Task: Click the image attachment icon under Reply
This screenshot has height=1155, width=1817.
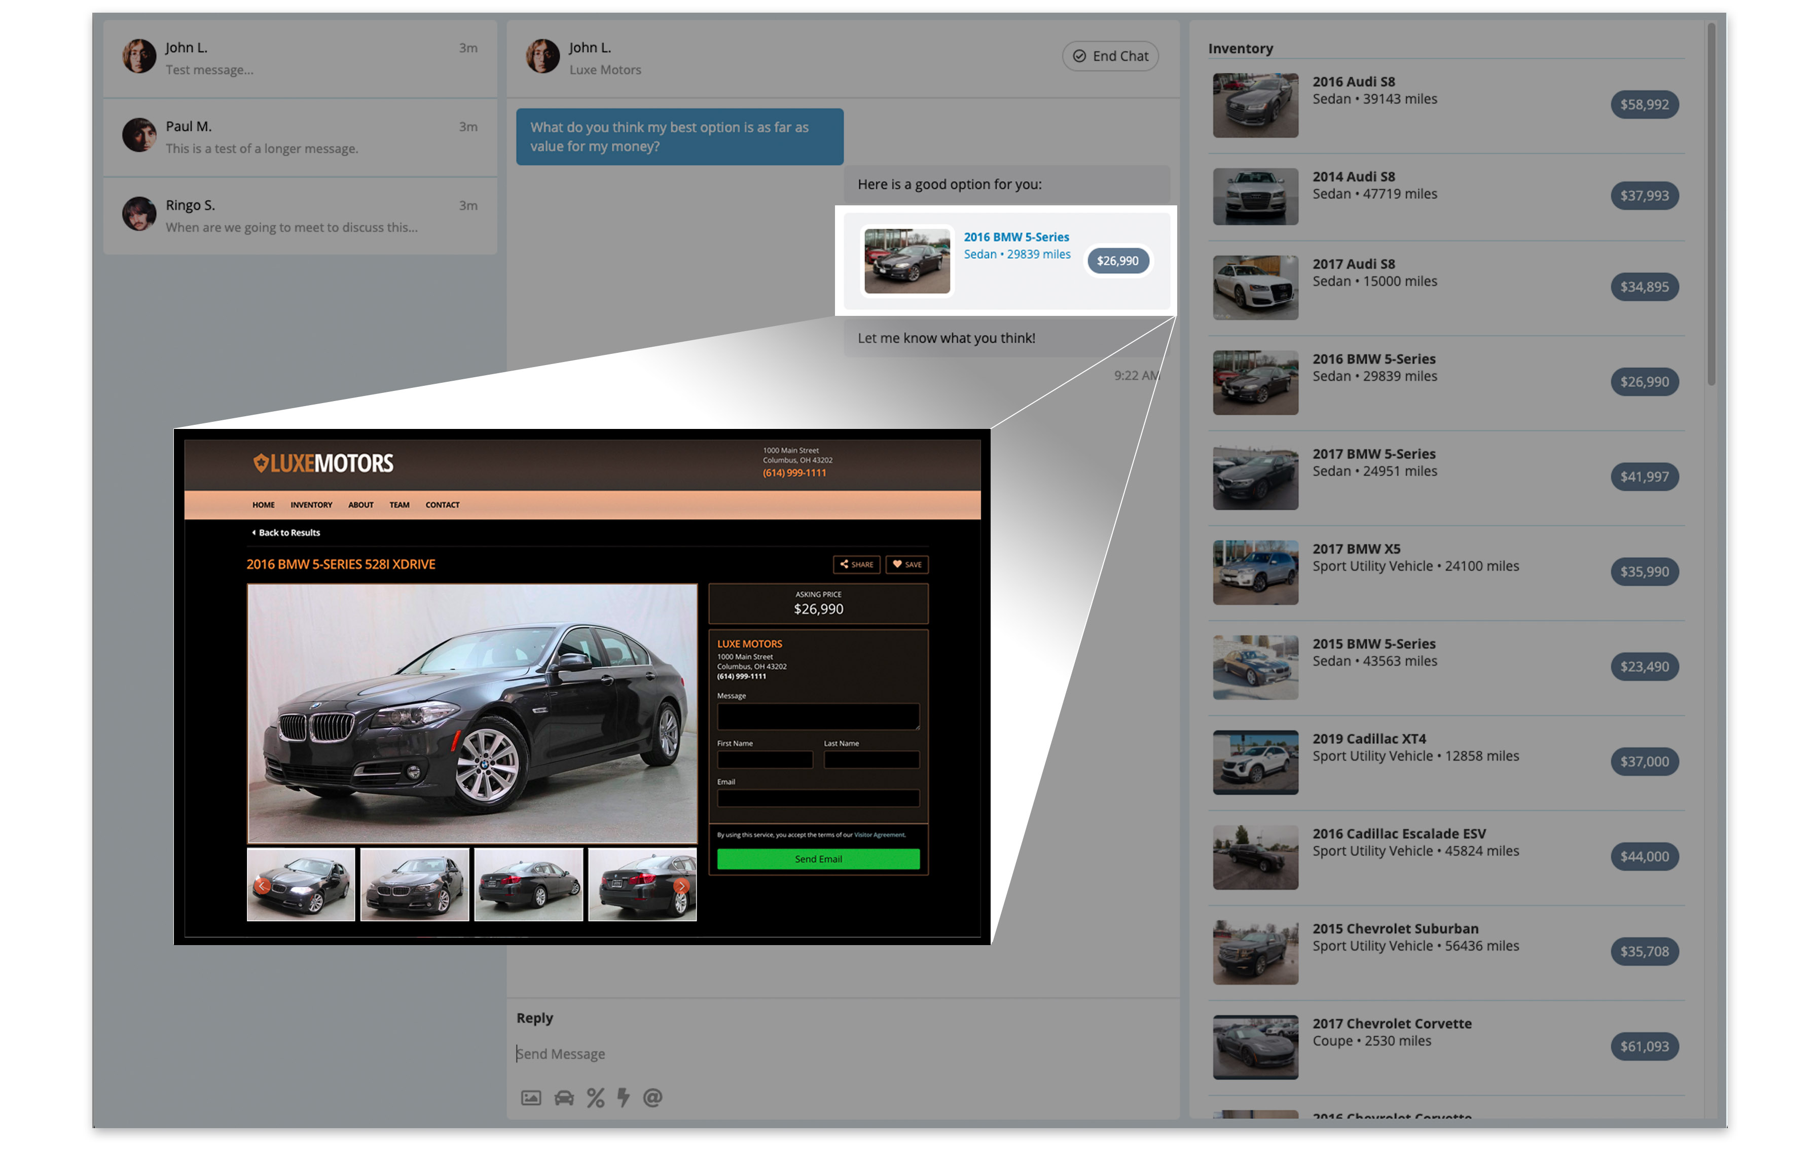Action: pyautogui.click(x=531, y=1098)
